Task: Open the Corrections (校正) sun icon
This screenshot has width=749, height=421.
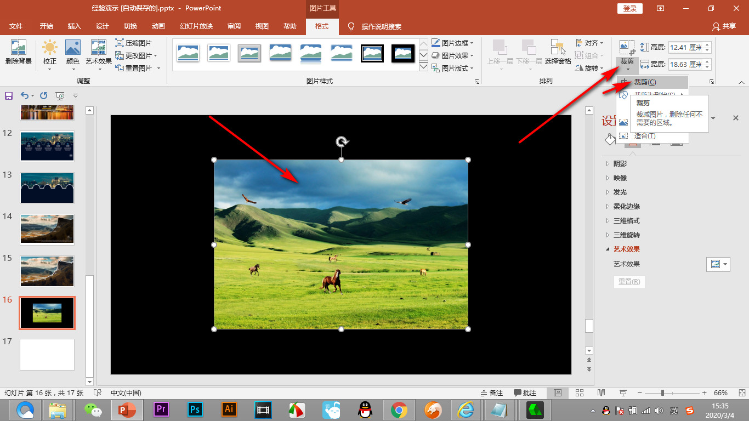Action: (x=50, y=48)
